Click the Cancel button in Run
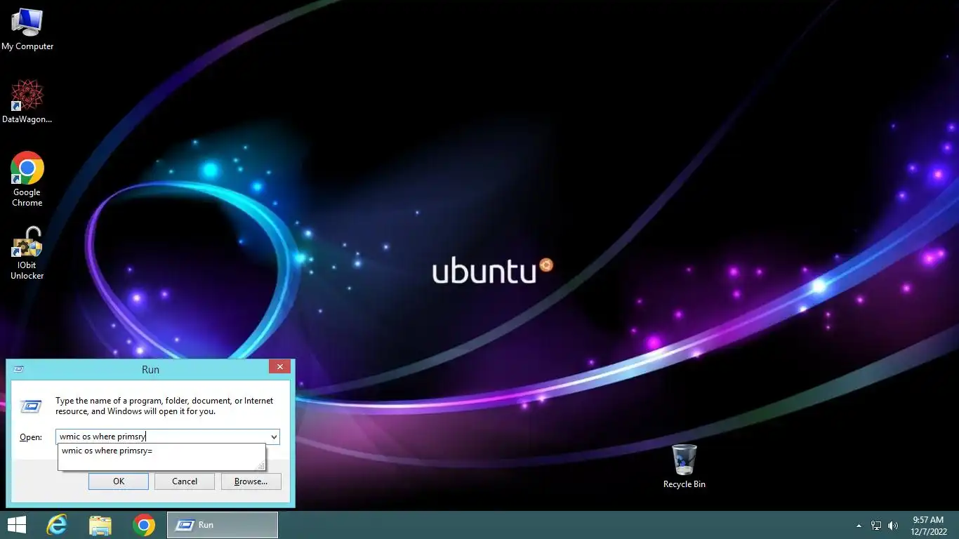The image size is (959, 539). 185,481
